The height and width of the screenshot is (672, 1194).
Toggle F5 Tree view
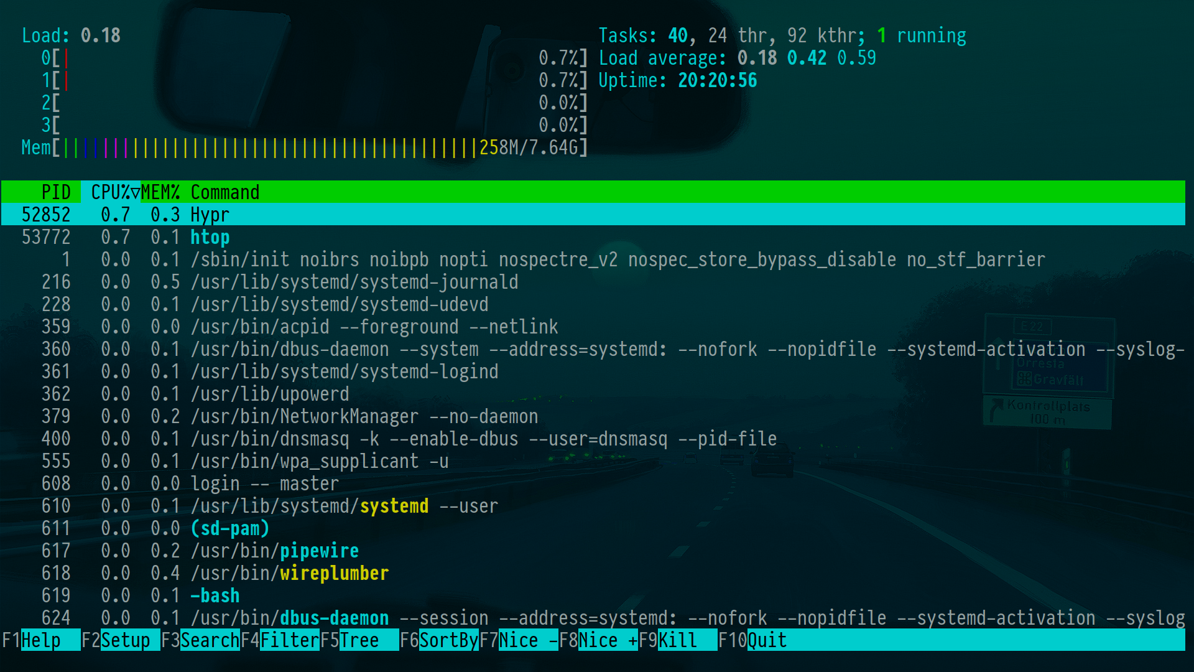click(x=359, y=640)
